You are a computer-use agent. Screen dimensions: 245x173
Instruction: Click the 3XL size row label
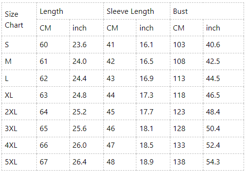click(19, 128)
